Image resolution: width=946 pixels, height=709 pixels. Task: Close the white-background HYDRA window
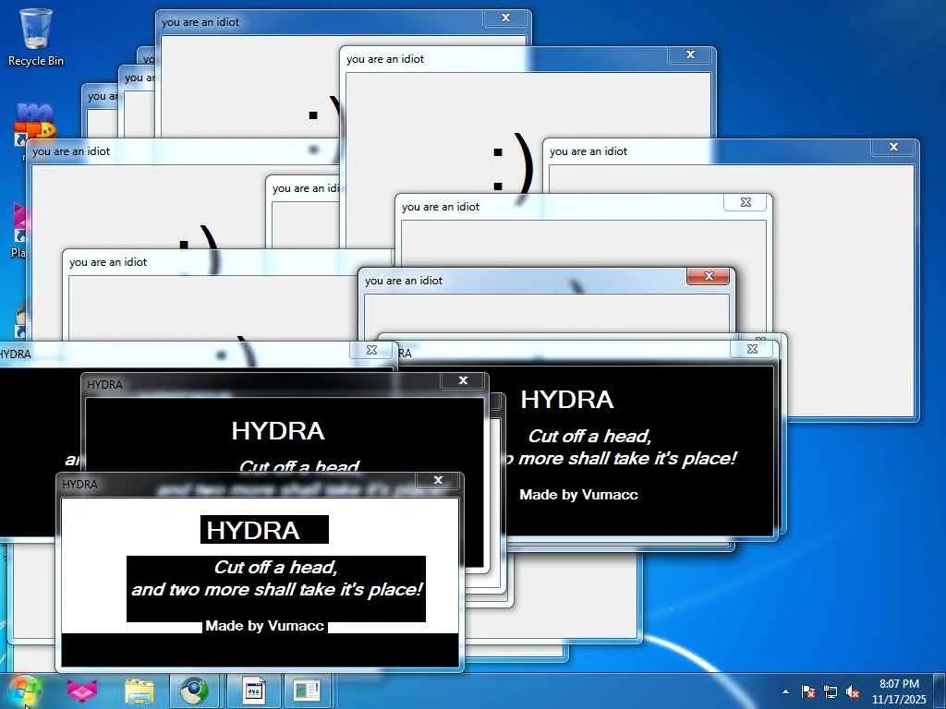[x=439, y=480]
